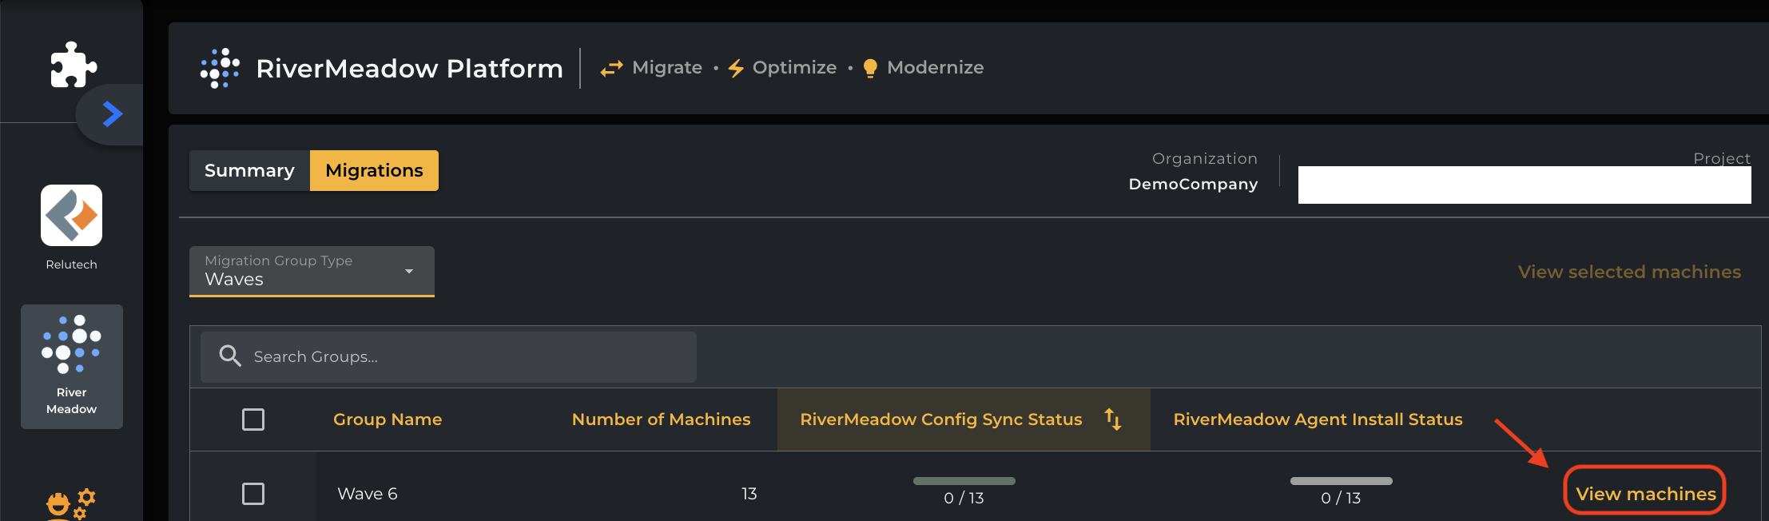Toggle the select-all groups checkbox in header
This screenshot has width=1769, height=521.
[253, 420]
